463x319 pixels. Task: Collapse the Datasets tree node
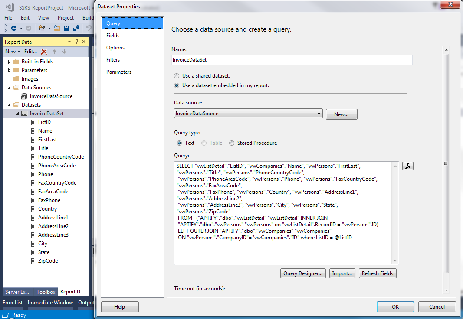pos(9,105)
